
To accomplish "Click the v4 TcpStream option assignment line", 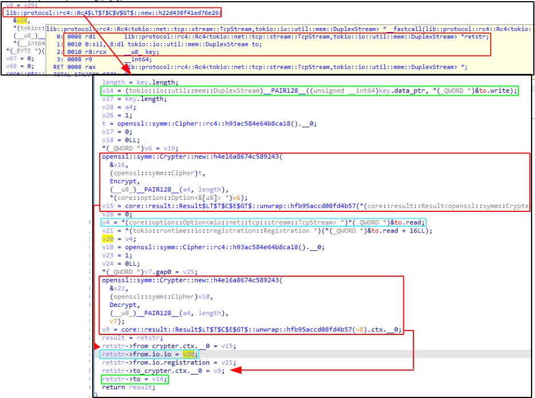I will tap(262, 222).
